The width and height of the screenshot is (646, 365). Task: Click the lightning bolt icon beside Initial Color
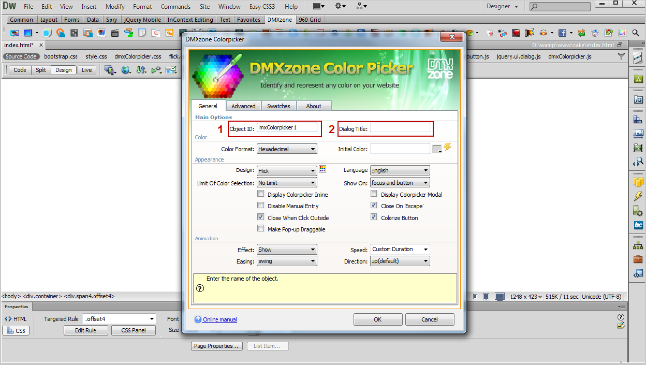(x=447, y=148)
